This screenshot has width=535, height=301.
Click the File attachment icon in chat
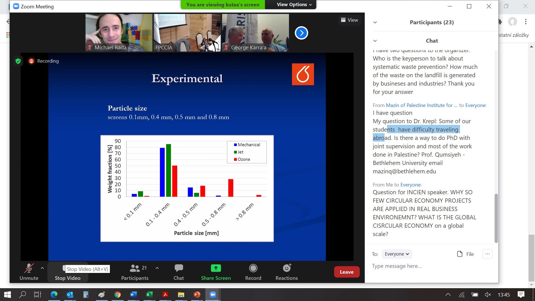coord(460,254)
